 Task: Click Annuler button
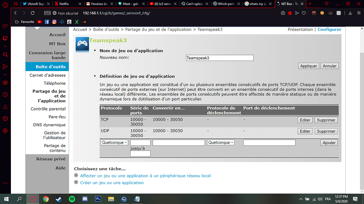coord(330,66)
